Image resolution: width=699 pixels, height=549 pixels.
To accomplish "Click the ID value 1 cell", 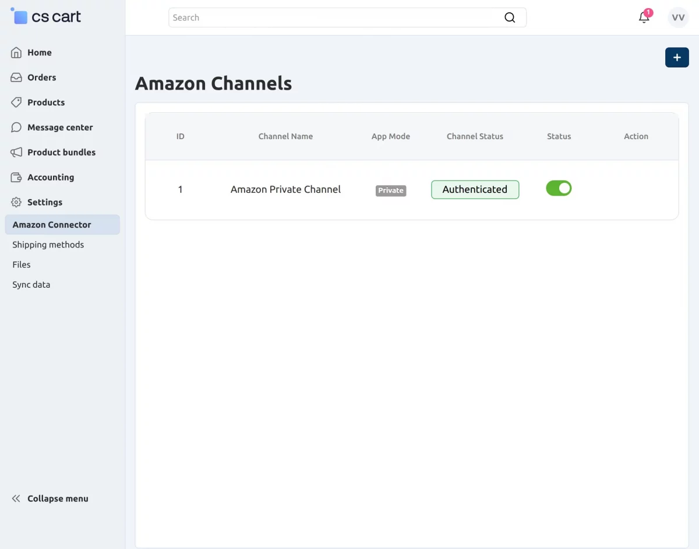I will [x=180, y=189].
